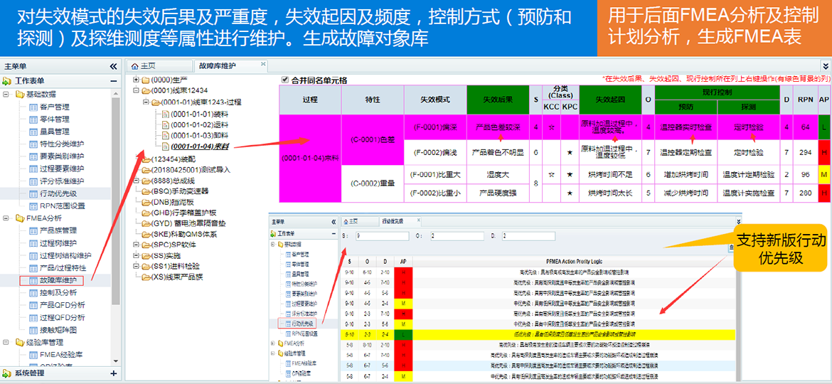Image resolution: width=832 pixels, height=384 pixels.
Task: Close the 故障库维护 tab
Action: coord(263,64)
